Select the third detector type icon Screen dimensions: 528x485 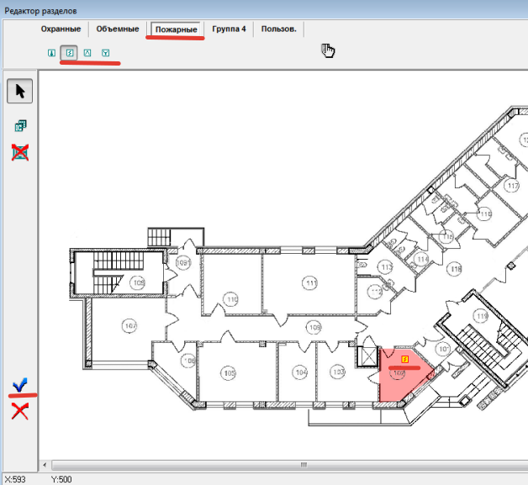click(x=87, y=53)
